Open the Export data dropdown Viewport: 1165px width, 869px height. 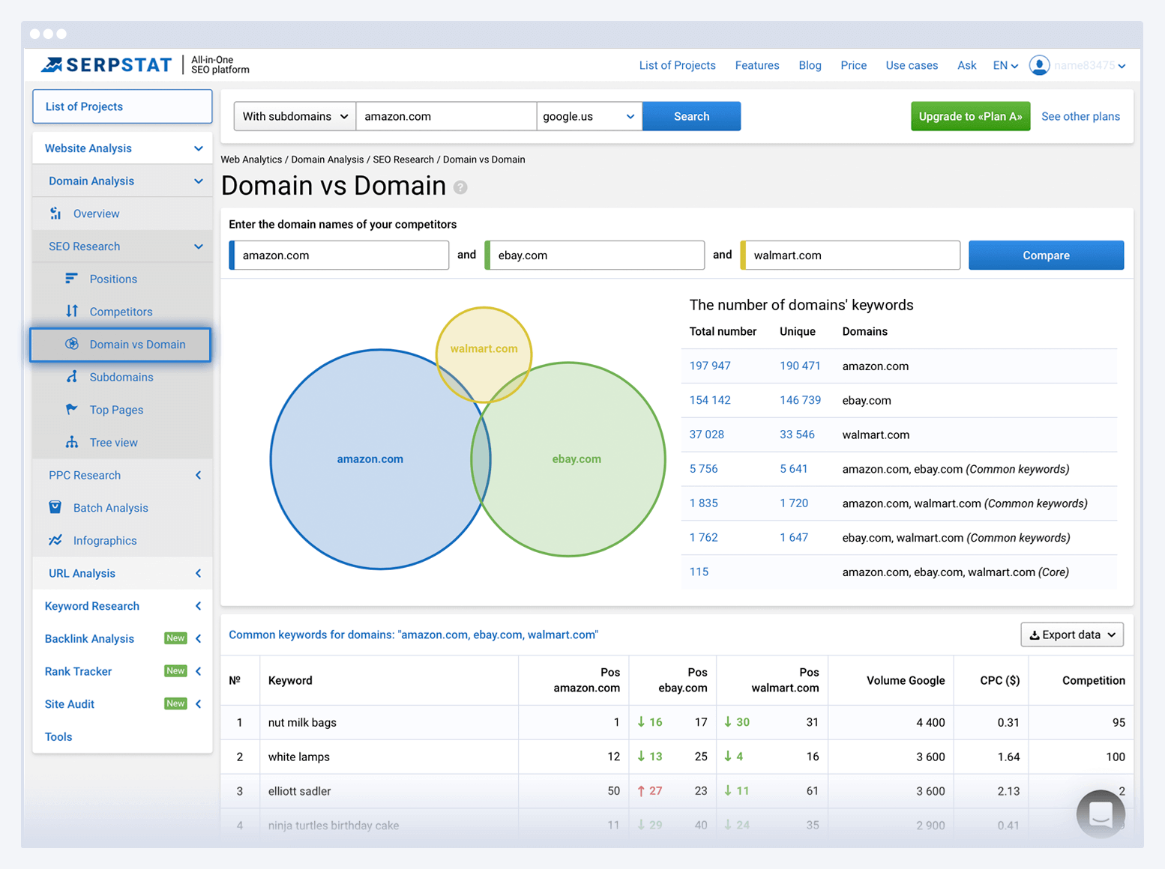[x=1072, y=635]
